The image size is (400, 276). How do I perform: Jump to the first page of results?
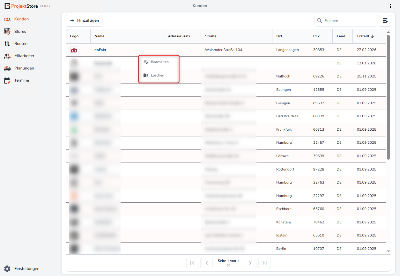(192, 263)
